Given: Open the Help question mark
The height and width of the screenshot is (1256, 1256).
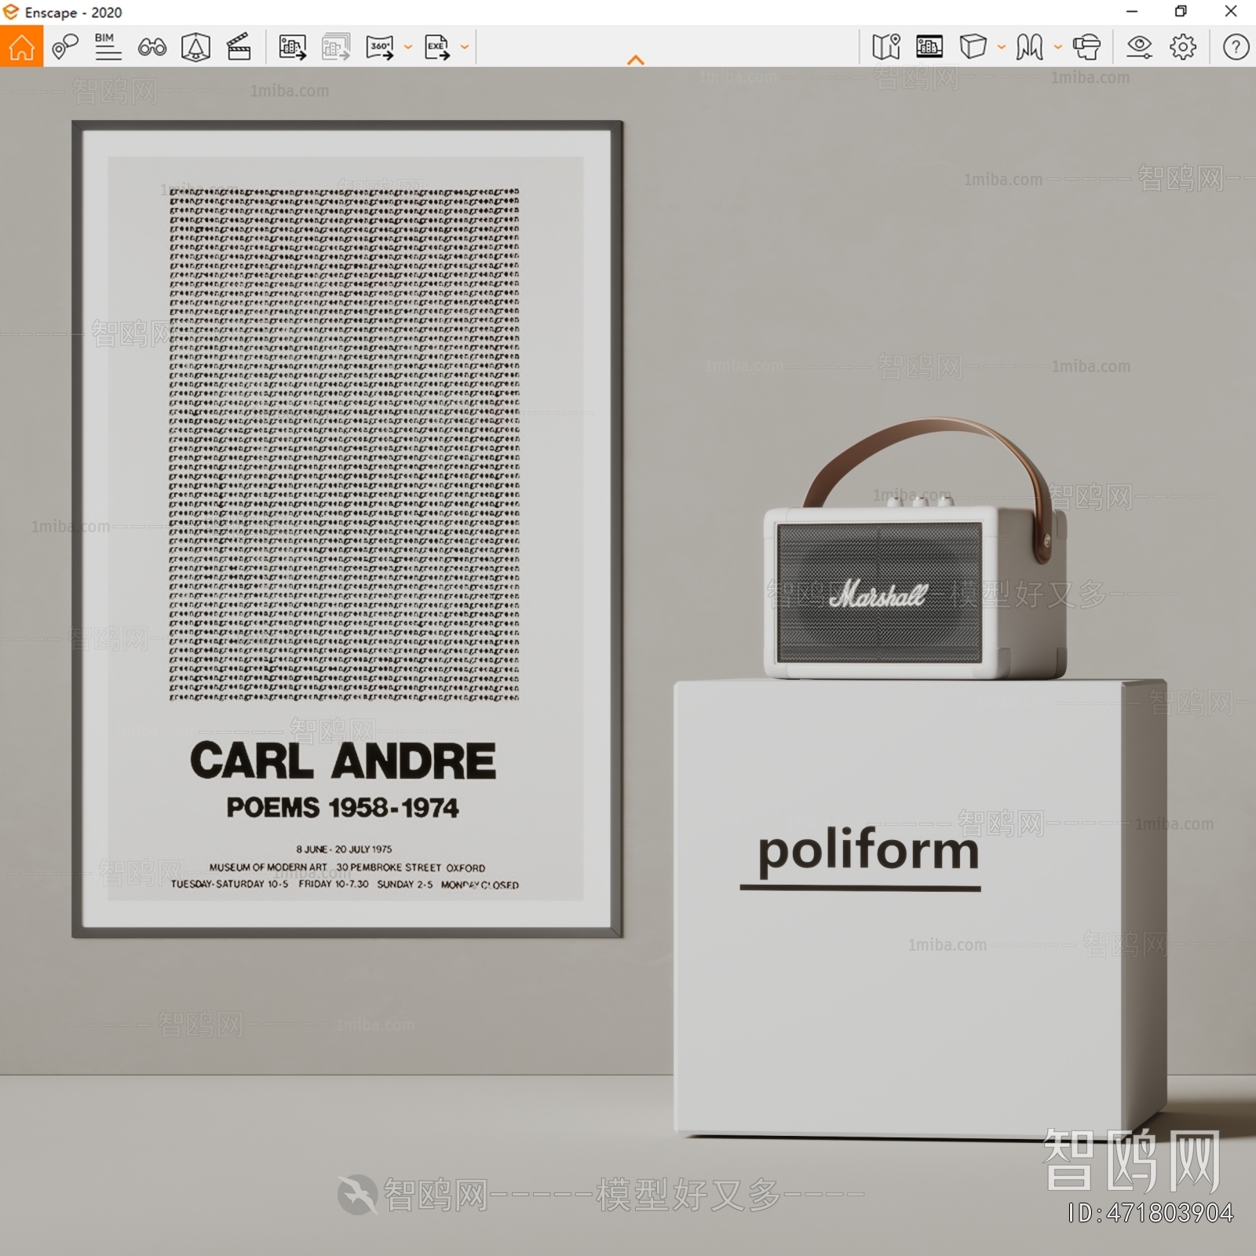Looking at the screenshot, I should tap(1236, 47).
